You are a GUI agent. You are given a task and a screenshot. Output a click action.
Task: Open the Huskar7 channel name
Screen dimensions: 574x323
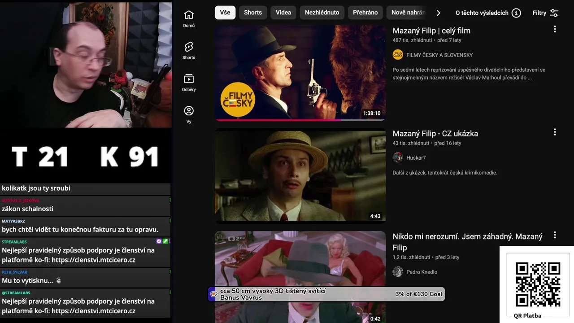tap(416, 158)
